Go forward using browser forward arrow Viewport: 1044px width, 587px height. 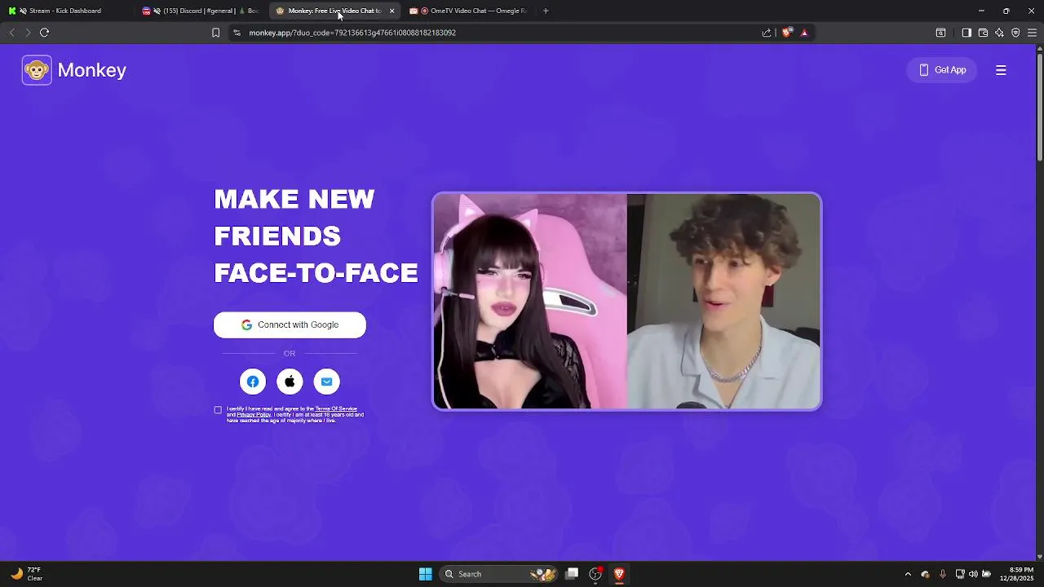click(28, 33)
